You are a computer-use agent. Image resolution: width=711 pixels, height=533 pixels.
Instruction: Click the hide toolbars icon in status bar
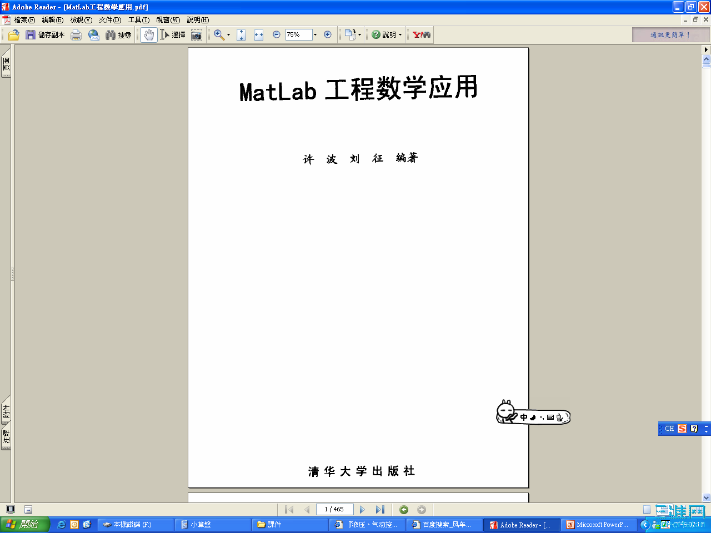(28, 510)
